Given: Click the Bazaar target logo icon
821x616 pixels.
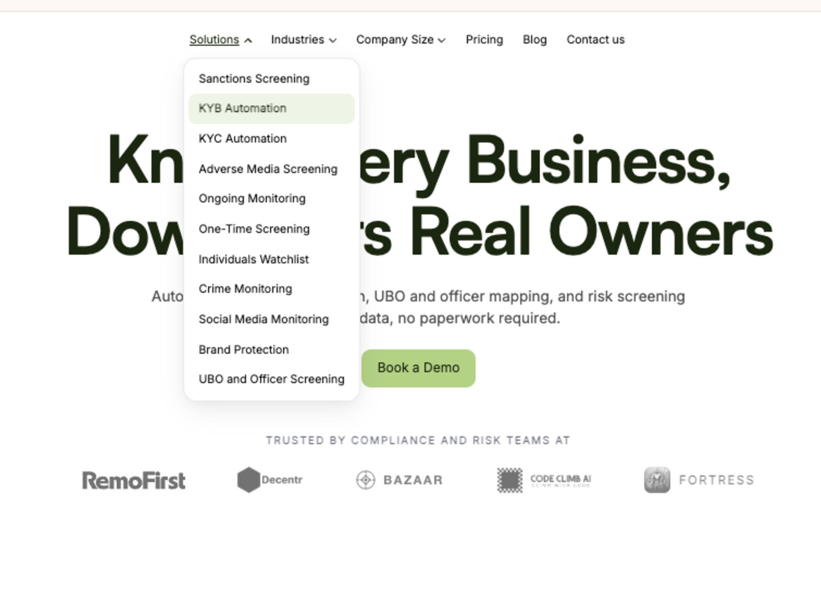Looking at the screenshot, I should click(x=366, y=480).
